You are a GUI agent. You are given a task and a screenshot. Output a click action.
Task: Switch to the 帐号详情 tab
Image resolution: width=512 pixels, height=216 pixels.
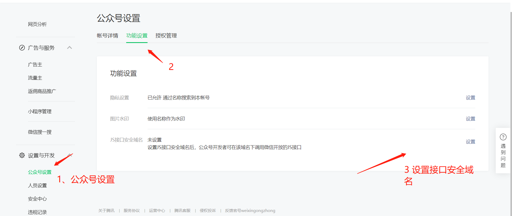[108, 36]
